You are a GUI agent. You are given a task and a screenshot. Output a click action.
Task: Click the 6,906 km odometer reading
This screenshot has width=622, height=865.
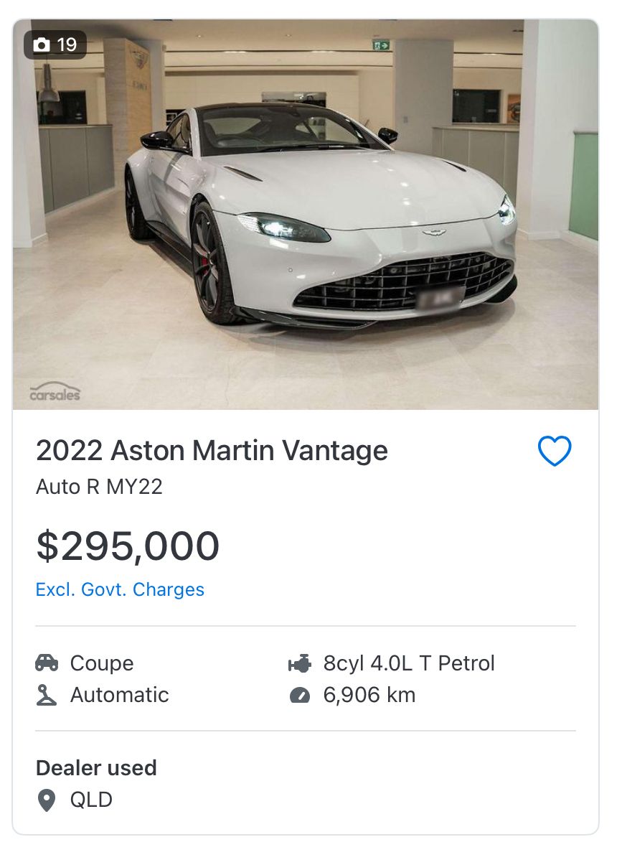(369, 695)
